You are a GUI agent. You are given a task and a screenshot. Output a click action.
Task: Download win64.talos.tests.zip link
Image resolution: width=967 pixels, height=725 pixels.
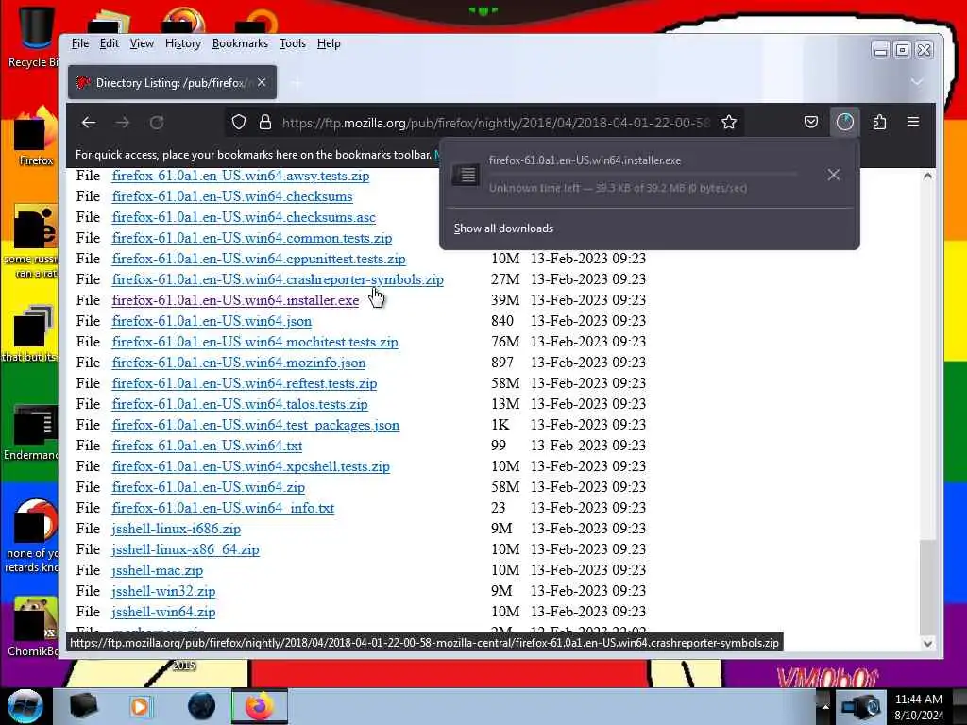pos(240,404)
